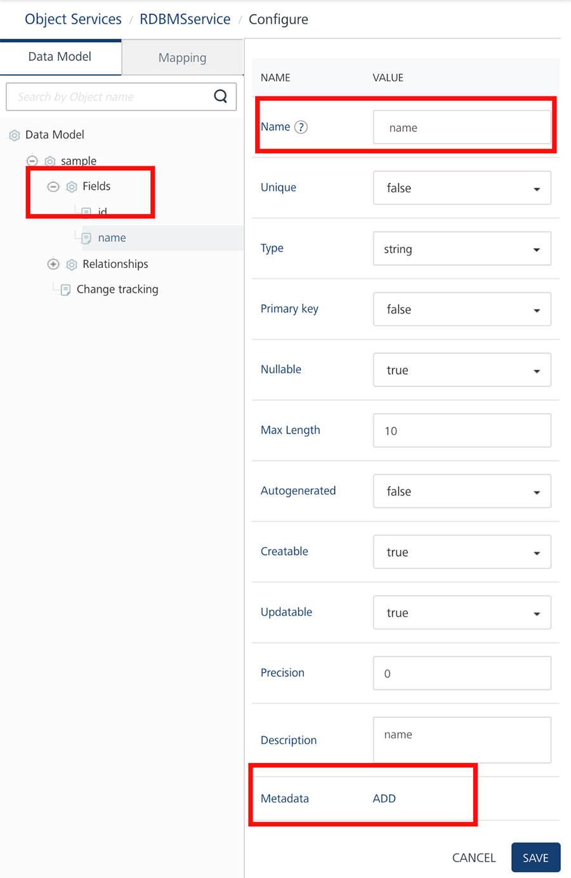Click the Change tracking document icon
Viewport: 571px width, 878px height.
point(65,290)
